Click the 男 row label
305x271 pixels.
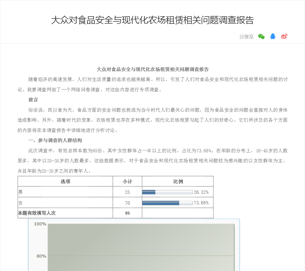coord(20,192)
